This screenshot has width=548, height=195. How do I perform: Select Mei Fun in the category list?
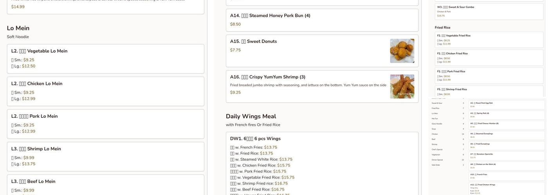tap(434, 119)
